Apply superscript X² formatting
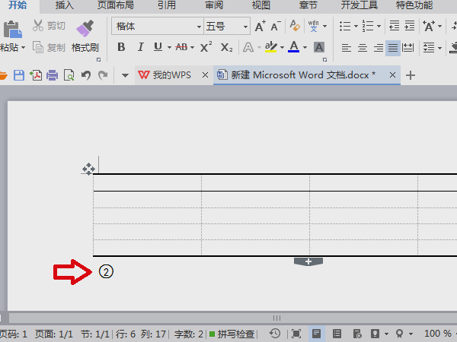 206,47
